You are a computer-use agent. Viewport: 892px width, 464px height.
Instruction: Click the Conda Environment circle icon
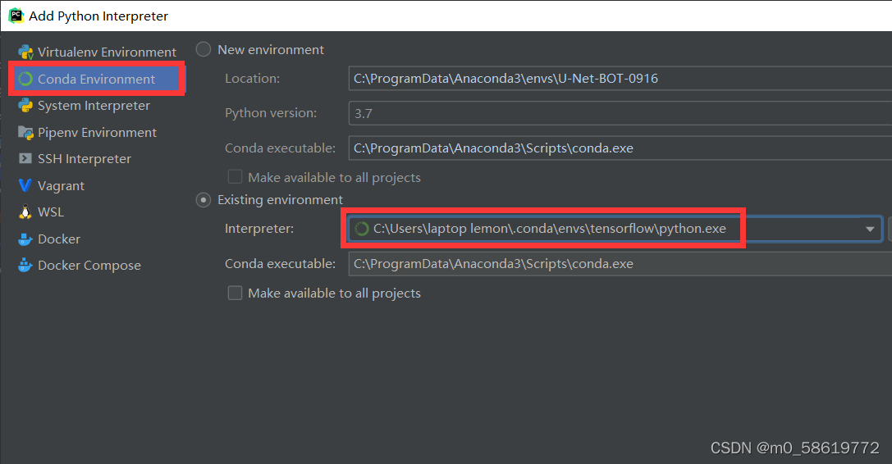[25, 79]
